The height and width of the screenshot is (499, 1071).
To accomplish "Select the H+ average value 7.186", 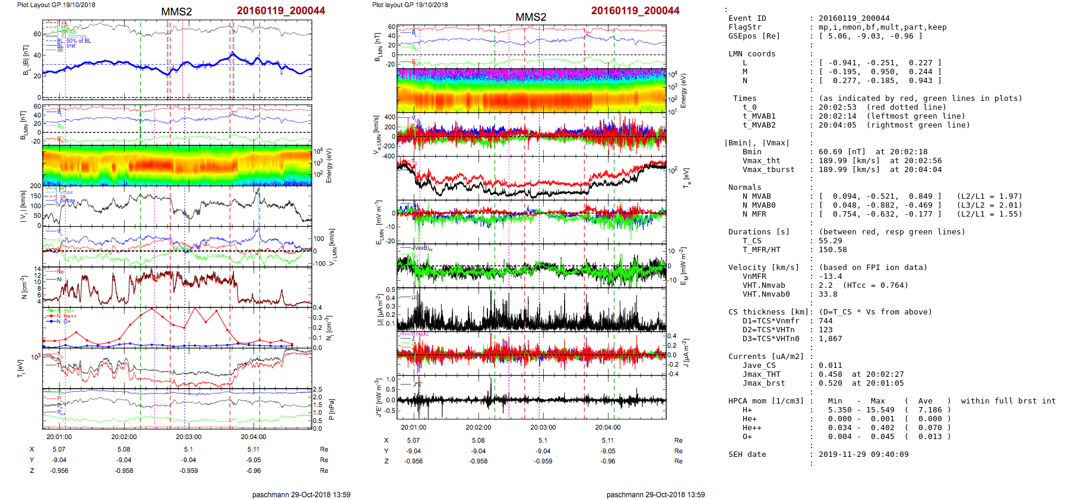I will (x=930, y=410).
